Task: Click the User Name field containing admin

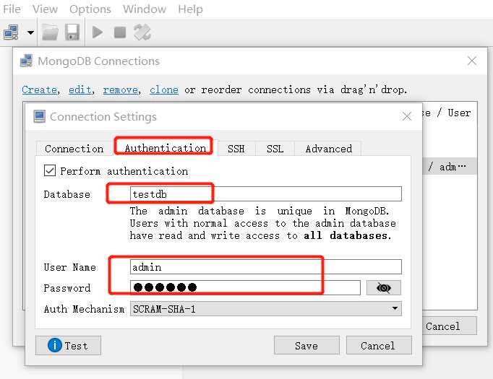Action: 266,267
